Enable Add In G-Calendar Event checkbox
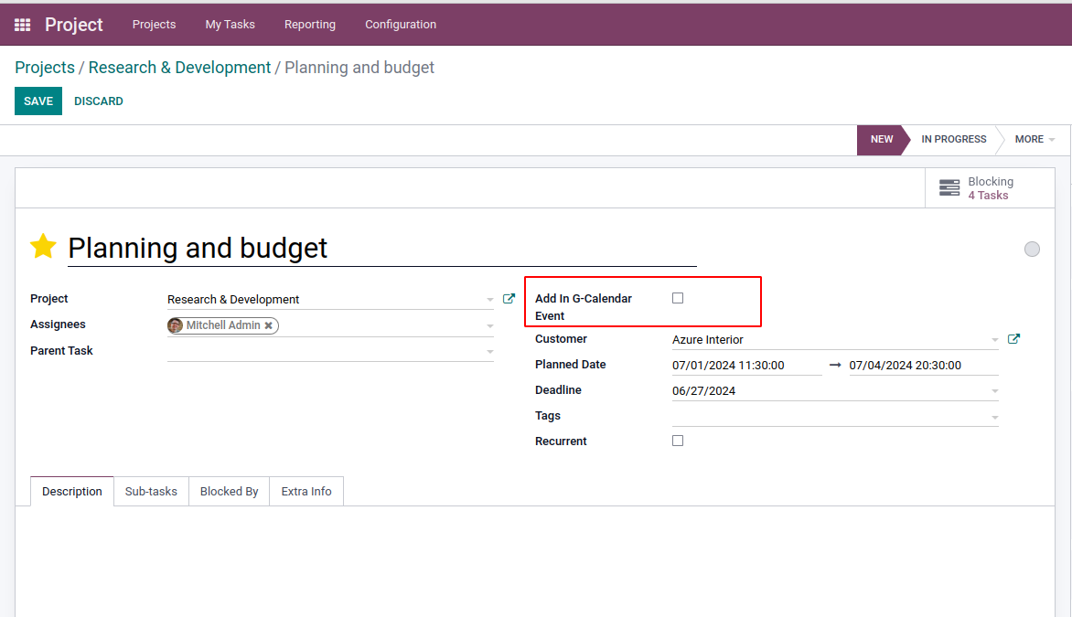The width and height of the screenshot is (1072, 617). (x=678, y=298)
